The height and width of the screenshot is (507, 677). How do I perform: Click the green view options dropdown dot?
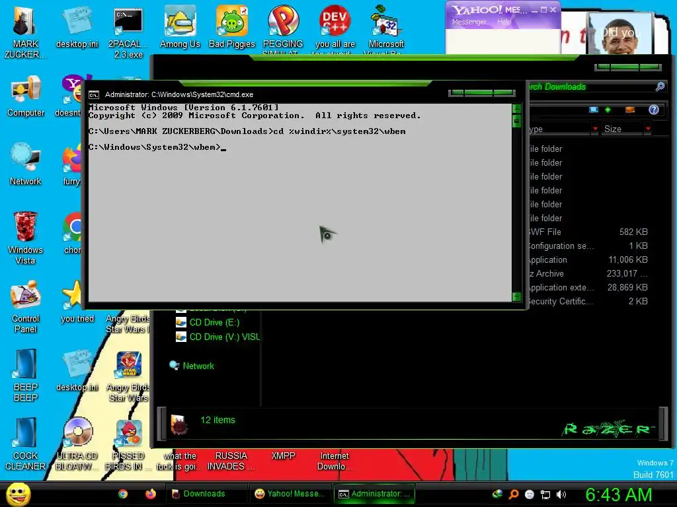[608, 110]
